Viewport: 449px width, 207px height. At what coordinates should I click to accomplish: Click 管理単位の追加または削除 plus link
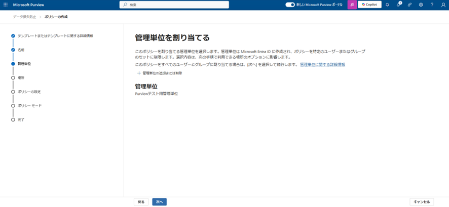pos(160,73)
